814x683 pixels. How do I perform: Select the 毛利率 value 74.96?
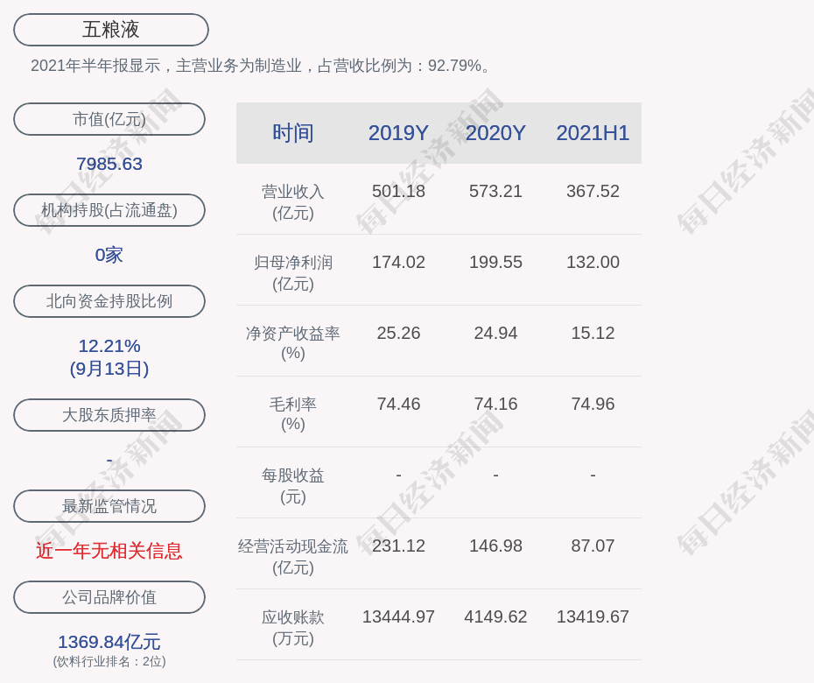[x=593, y=404]
